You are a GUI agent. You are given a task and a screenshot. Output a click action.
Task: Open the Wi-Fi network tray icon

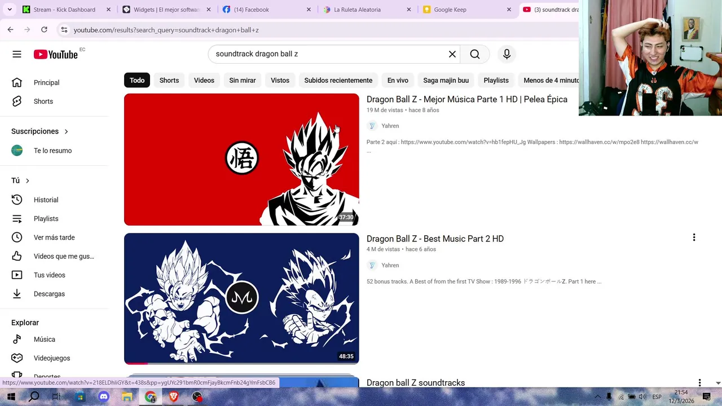621,397
